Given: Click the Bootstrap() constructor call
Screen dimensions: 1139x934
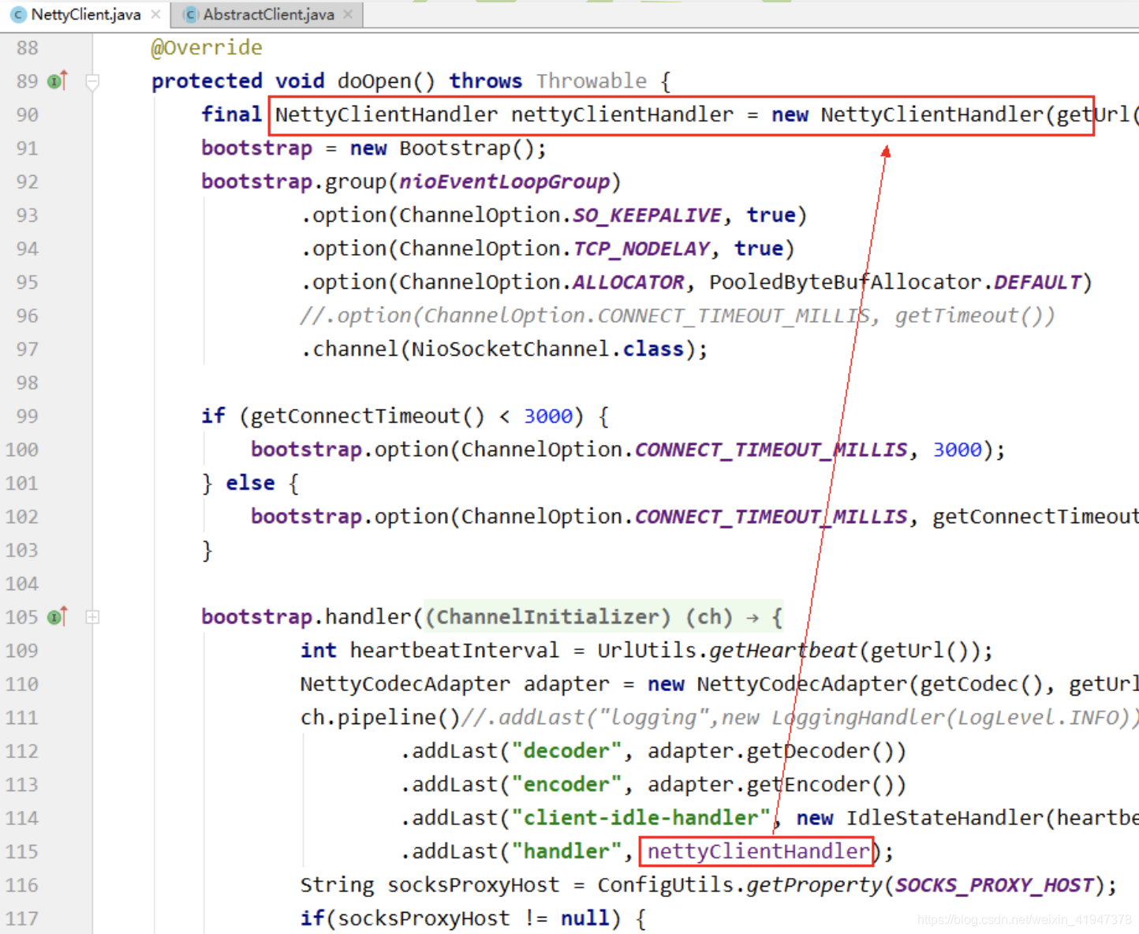Looking at the screenshot, I should click(x=466, y=148).
